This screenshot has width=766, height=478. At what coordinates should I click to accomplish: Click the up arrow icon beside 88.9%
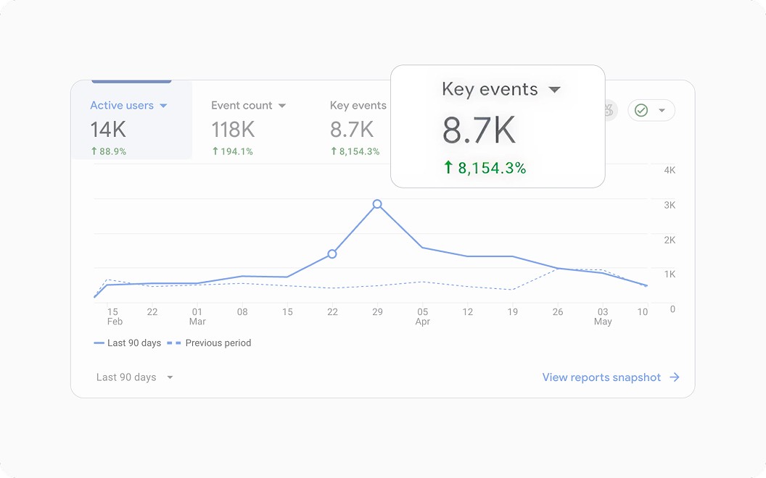94,151
